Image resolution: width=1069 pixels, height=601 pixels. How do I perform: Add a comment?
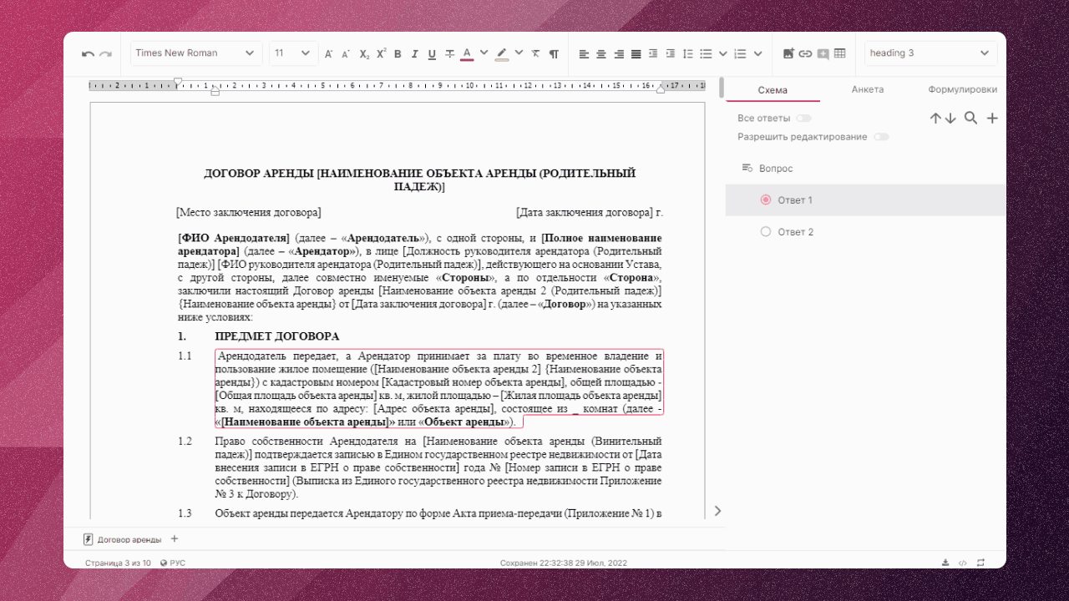[823, 53]
